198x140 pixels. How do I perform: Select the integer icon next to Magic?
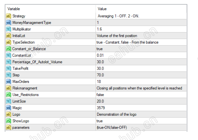tap(8, 108)
